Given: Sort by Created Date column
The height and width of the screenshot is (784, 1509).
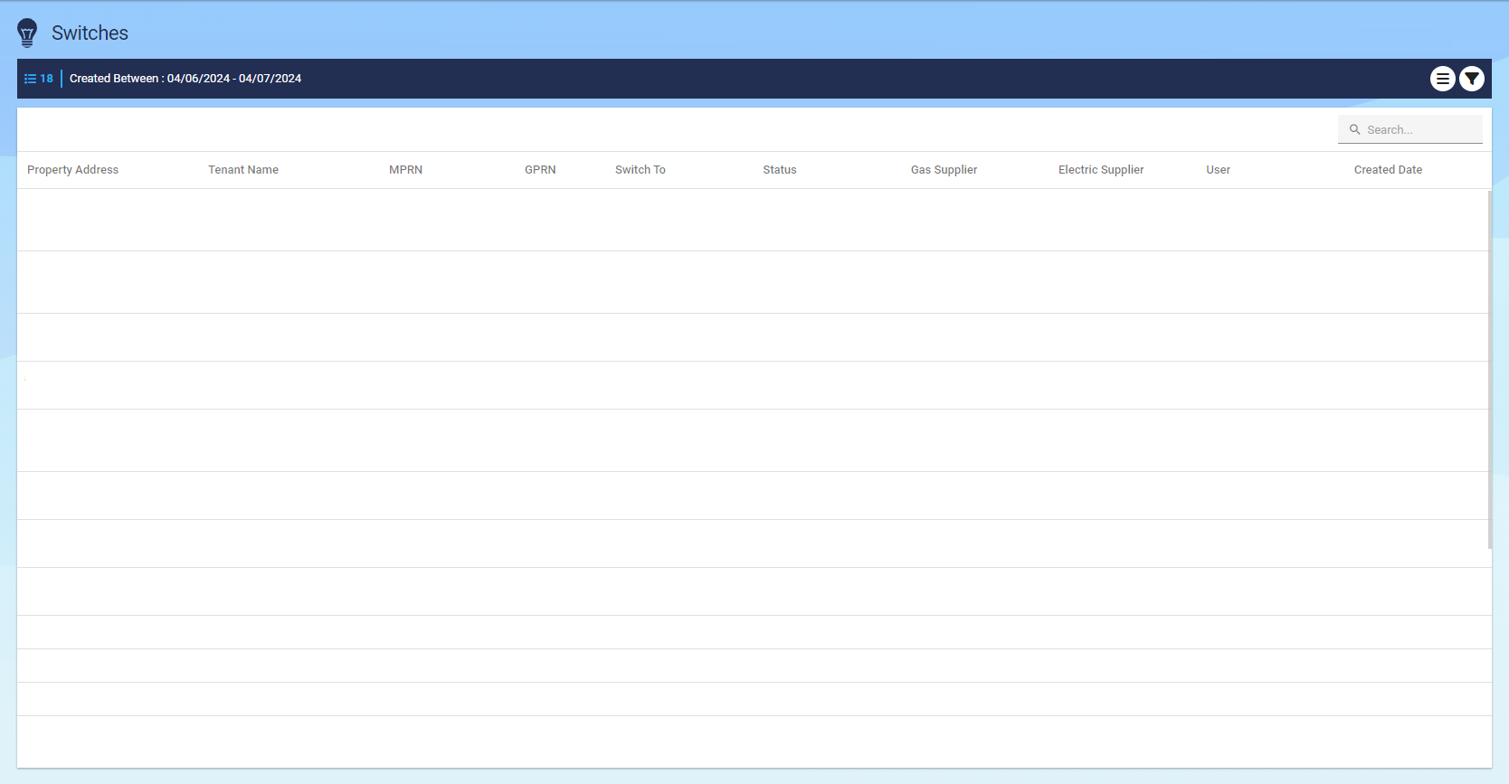Looking at the screenshot, I should point(1388,170).
